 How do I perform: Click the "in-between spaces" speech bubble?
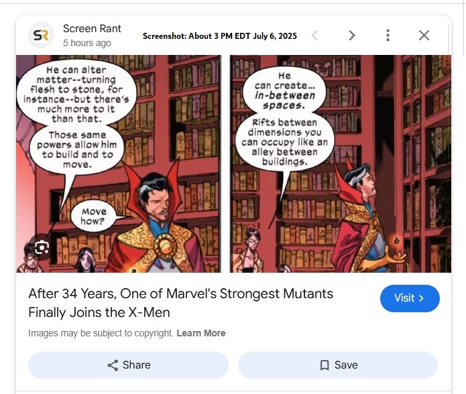click(284, 91)
